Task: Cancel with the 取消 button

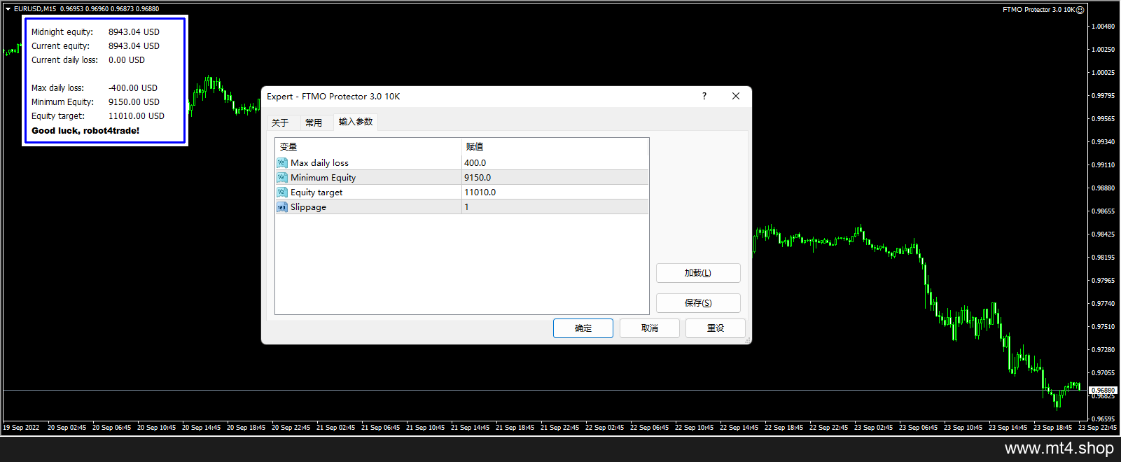Action: point(650,328)
